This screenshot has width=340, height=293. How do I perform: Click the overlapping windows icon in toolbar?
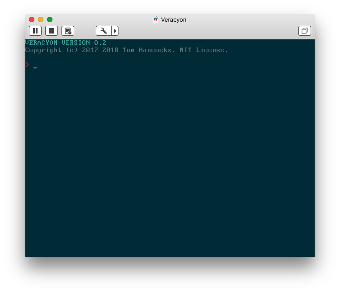305,31
